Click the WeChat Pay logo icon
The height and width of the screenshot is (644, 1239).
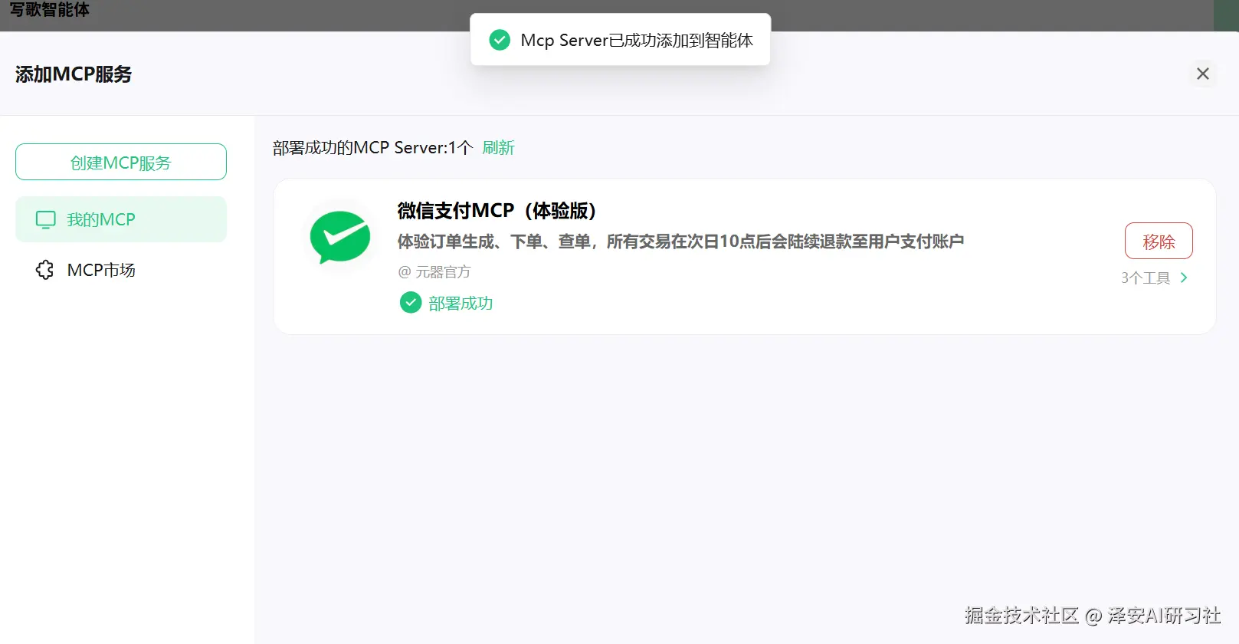point(340,238)
